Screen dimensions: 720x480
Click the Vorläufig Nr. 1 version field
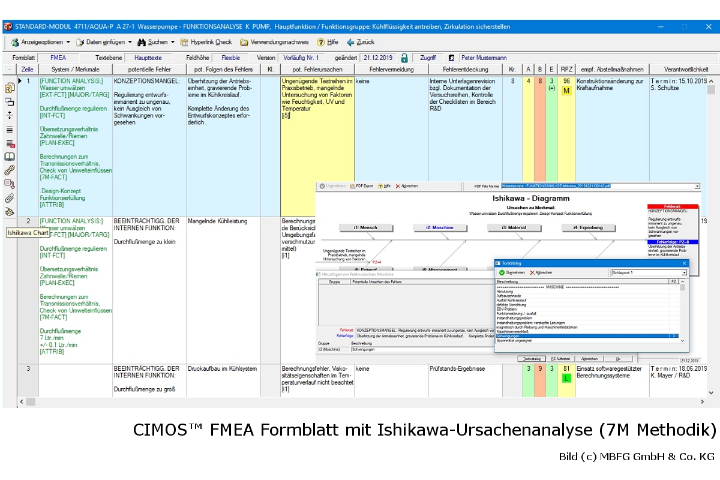pyautogui.click(x=302, y=58)
